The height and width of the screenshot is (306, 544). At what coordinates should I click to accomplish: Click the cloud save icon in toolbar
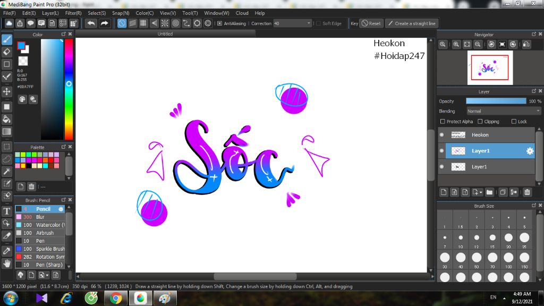tap(9, 23)
